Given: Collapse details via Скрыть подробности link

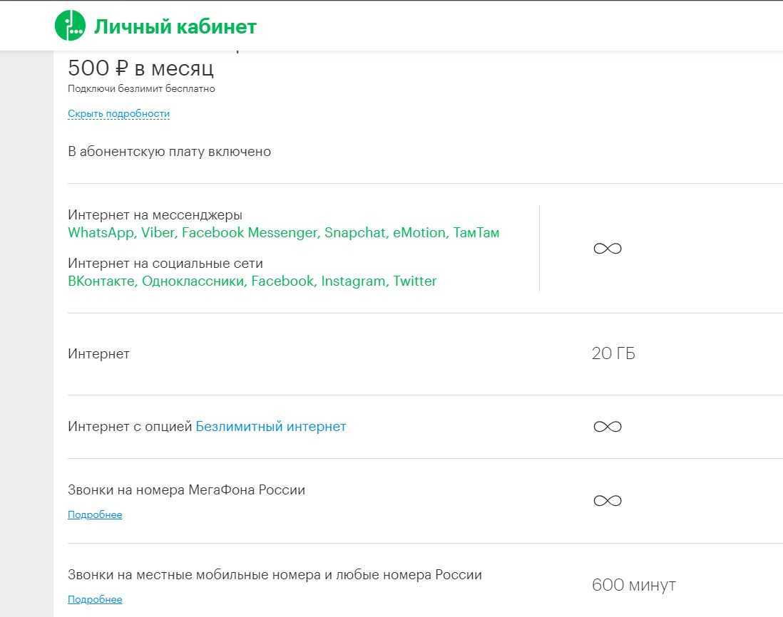Looking at the screenshot, I should pyautogui.click(x=119, y=114).
